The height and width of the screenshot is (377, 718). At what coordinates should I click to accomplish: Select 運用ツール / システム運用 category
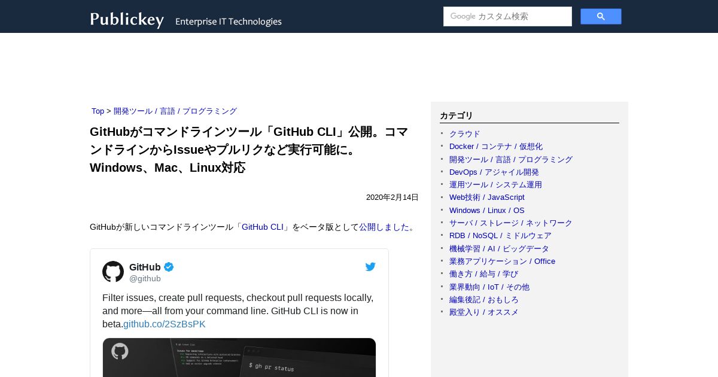tap(495, 185)
